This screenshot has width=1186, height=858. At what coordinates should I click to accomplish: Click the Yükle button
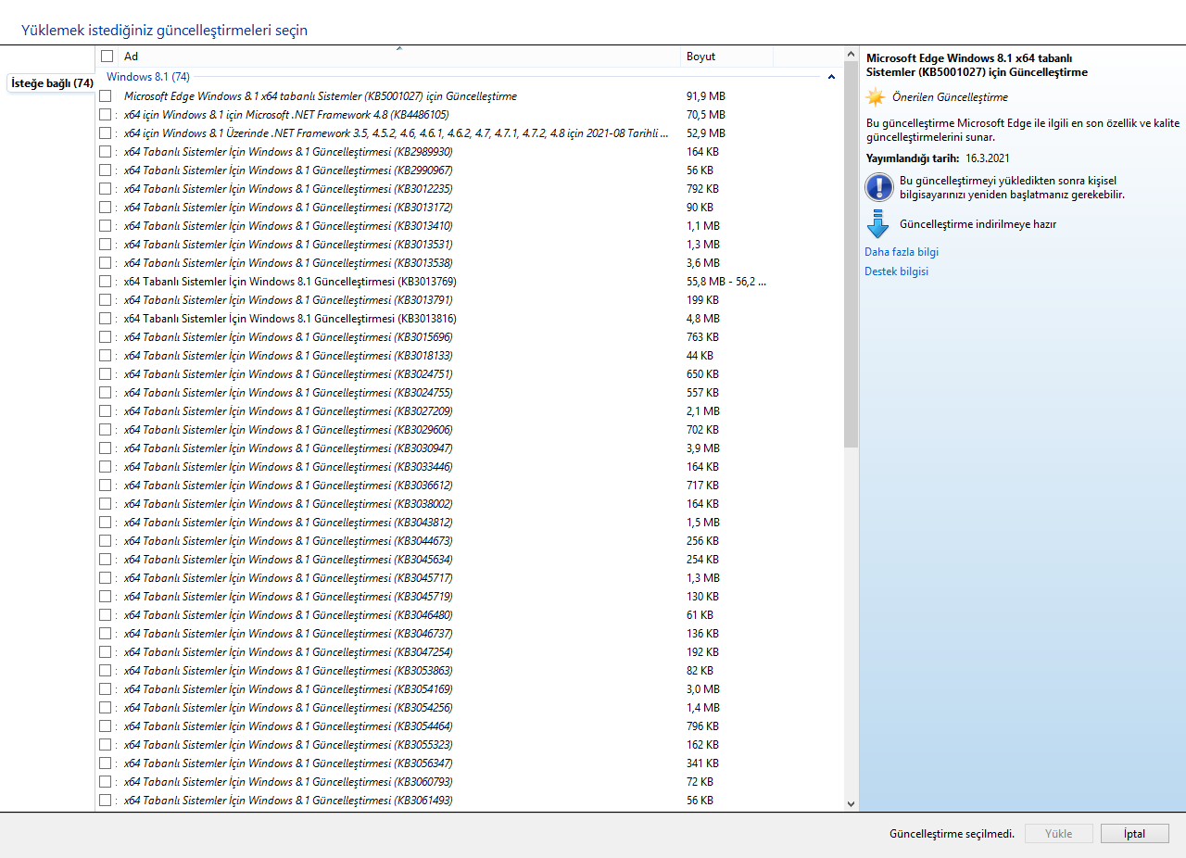click(1058, 834)
